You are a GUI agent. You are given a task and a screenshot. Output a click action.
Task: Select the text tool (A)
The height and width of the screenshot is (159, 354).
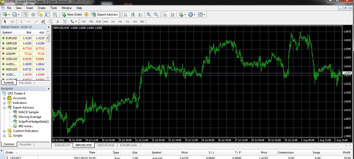[x=58, y=21]
